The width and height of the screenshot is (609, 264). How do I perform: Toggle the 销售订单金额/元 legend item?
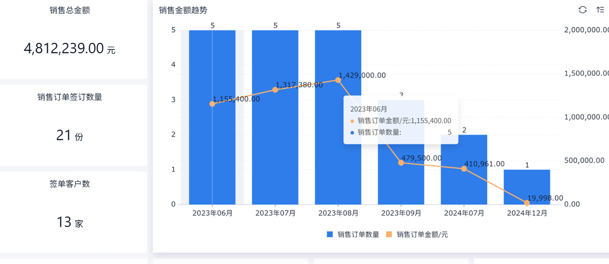point(417,234)
